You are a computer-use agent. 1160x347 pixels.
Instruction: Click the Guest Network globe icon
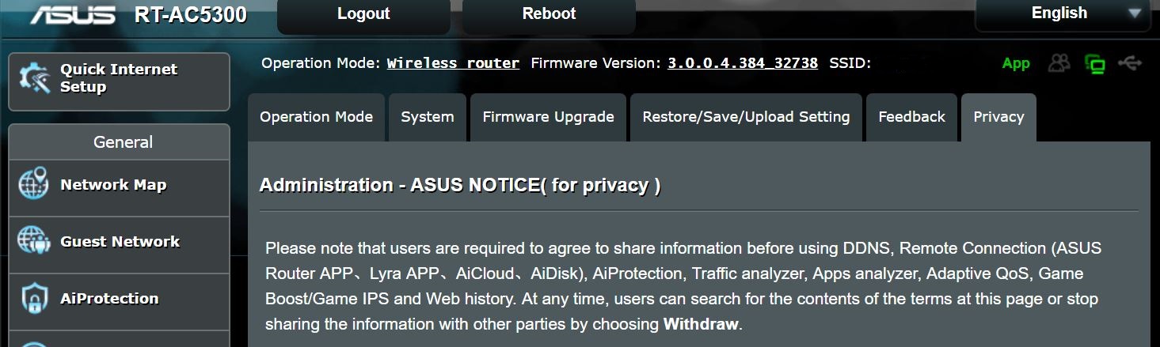click(x=33, y=241)
